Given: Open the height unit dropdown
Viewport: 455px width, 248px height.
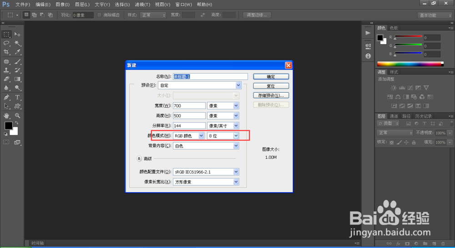Looking at the screenshot, I should (x=223, y=116).
